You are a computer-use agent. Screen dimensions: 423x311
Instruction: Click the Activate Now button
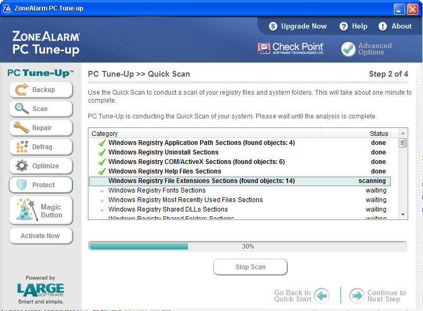41,235
